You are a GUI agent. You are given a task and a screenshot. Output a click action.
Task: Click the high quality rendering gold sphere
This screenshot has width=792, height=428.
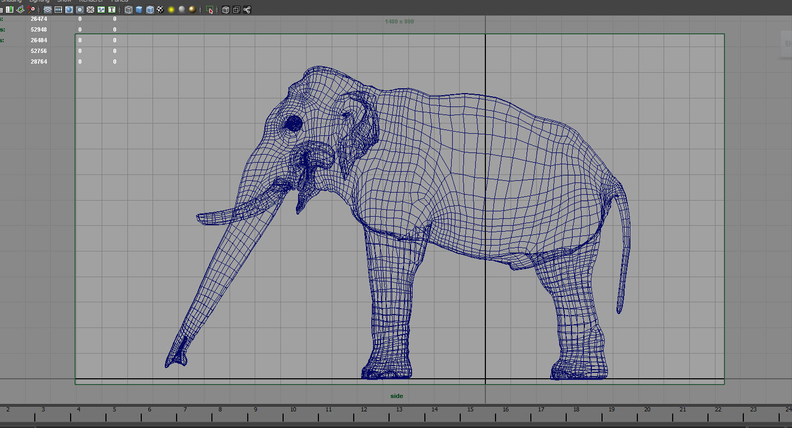pos(192,10)
